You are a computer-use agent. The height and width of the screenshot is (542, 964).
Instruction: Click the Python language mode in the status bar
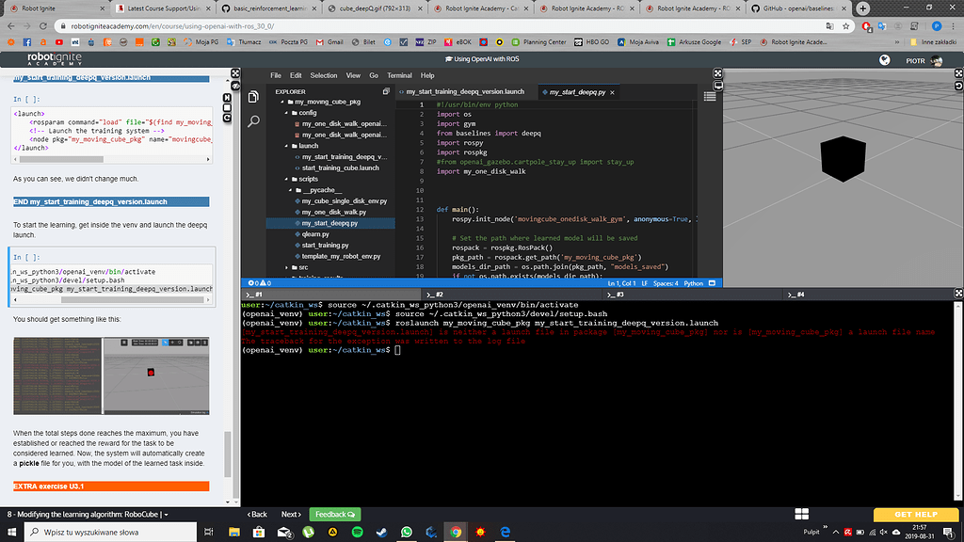pos(695,281)
